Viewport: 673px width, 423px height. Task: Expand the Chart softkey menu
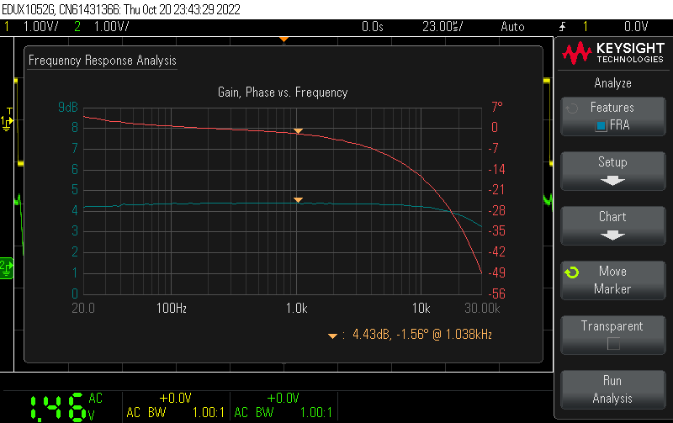[612, 225]
